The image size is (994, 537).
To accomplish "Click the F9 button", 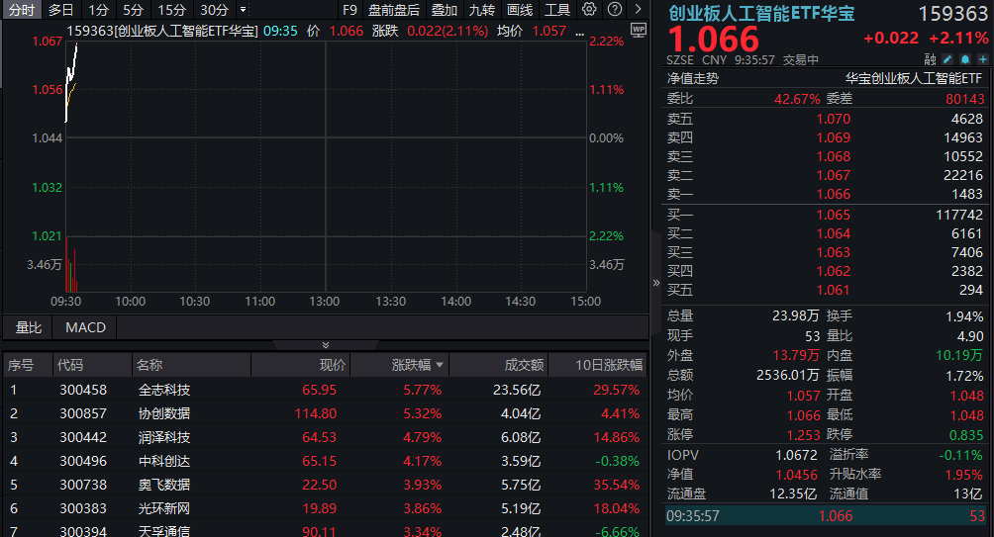I will pyautogui.click(x=349, y=10).
